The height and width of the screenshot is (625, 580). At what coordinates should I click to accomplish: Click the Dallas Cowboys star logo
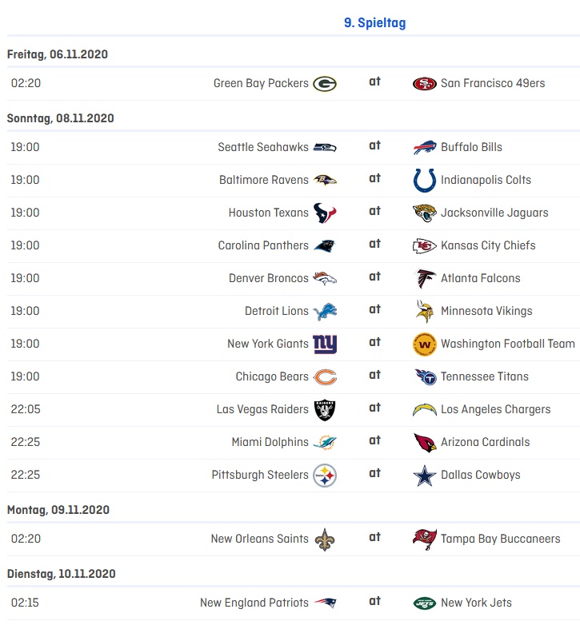pos(425,475)
